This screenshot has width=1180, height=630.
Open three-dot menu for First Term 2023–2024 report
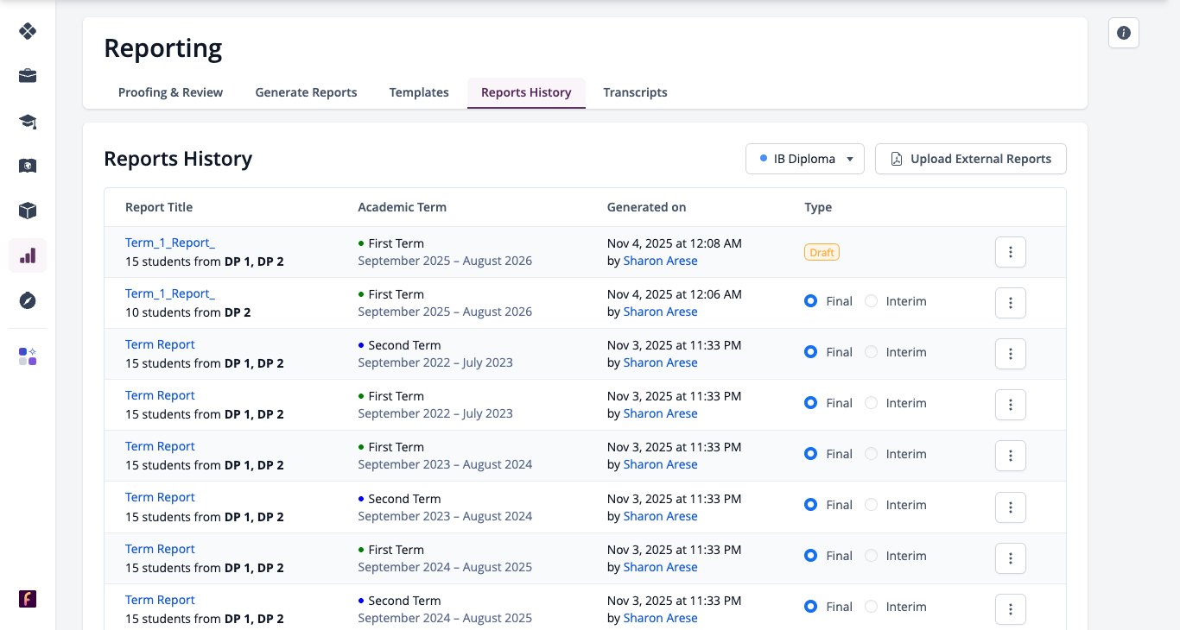[1011, 456]
